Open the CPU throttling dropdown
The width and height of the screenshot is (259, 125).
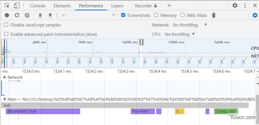pos(180,34)
